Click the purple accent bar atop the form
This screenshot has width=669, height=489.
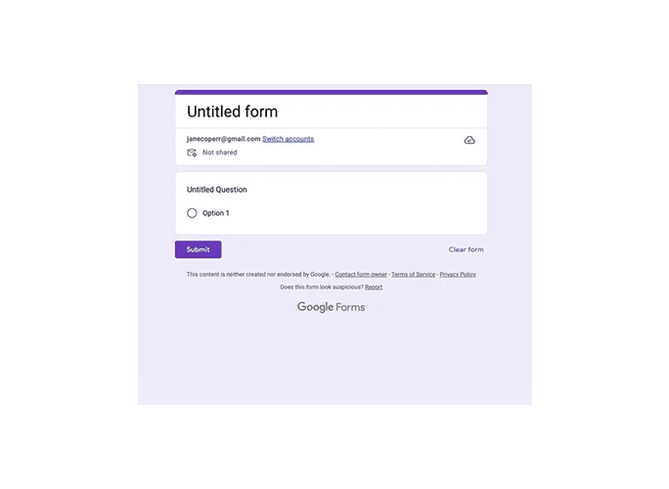331,92
